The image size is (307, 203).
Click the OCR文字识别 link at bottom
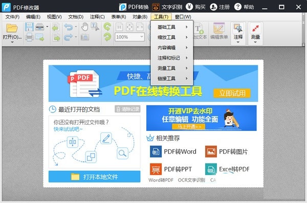coord(191,180)
